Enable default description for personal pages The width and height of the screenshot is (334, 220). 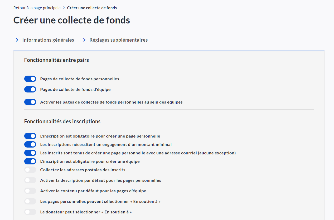pyautogui.click(x=30, y=180)
